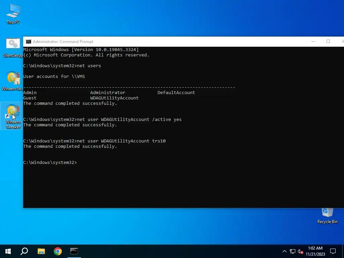The height and width of the screenshot is (258, 344).
Task: Select the WinaeroTw... installer desktop icon
Action: click(12, 81)
